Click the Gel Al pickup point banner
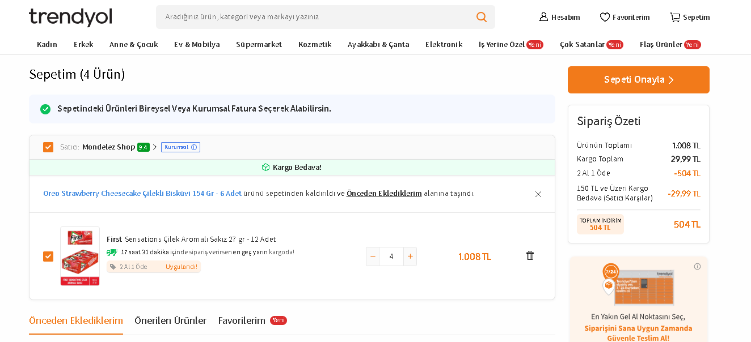 coord(639,299)
